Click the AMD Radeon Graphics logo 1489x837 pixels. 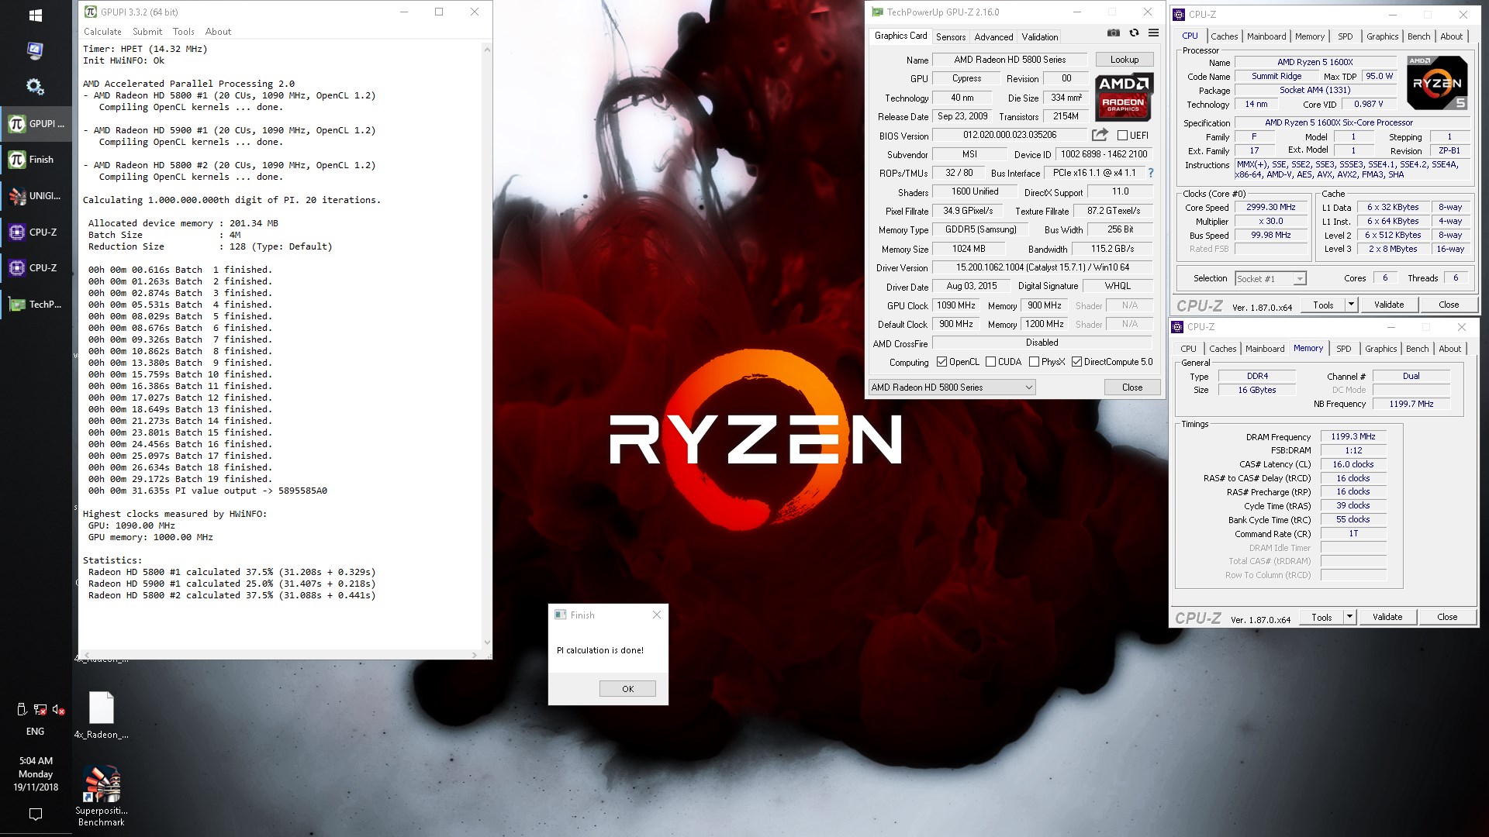point(1124,96)
